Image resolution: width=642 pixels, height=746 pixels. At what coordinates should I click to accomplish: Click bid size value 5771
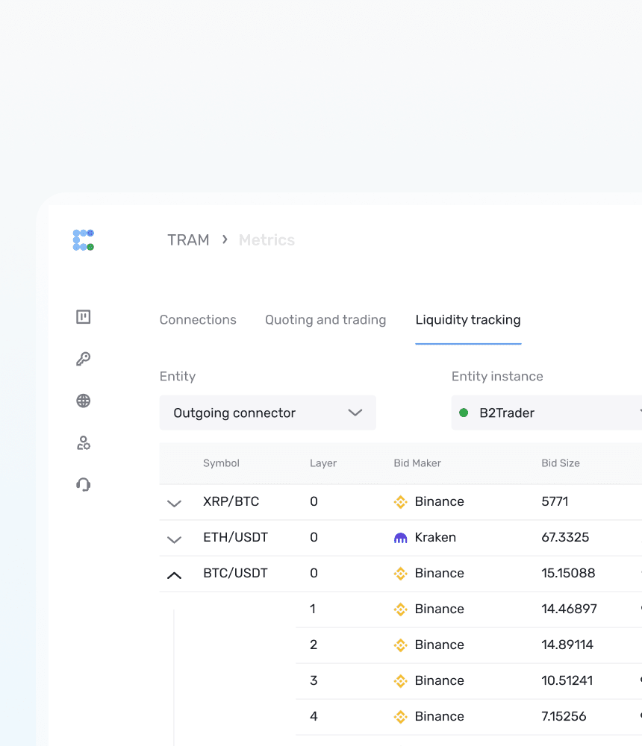tap(555, 501)
